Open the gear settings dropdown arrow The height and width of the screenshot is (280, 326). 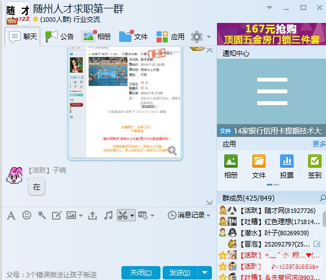[209, 37]
